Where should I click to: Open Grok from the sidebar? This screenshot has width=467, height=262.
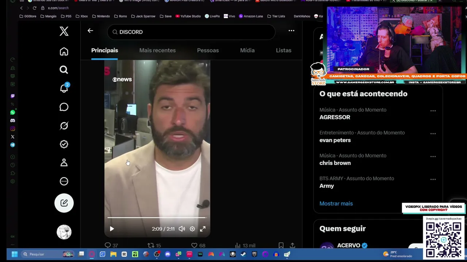click(x=64, y=126)
